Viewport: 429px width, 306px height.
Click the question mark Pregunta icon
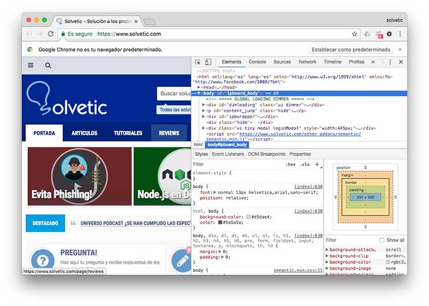tap(43, 260)
